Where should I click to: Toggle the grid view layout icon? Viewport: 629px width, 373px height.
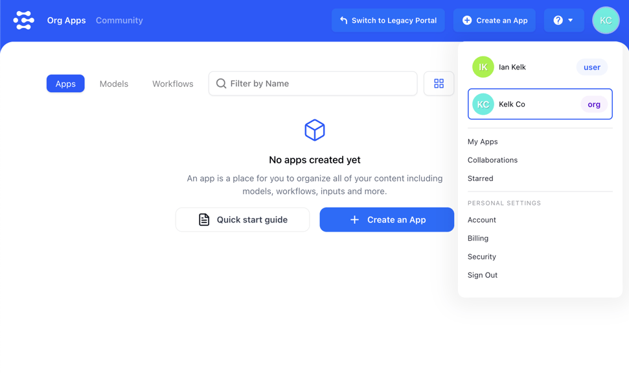439,84
